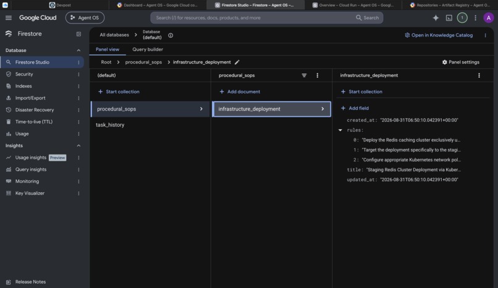Click the pin dots beside Security
Screen dimensions: 498x288
point(78,74)
